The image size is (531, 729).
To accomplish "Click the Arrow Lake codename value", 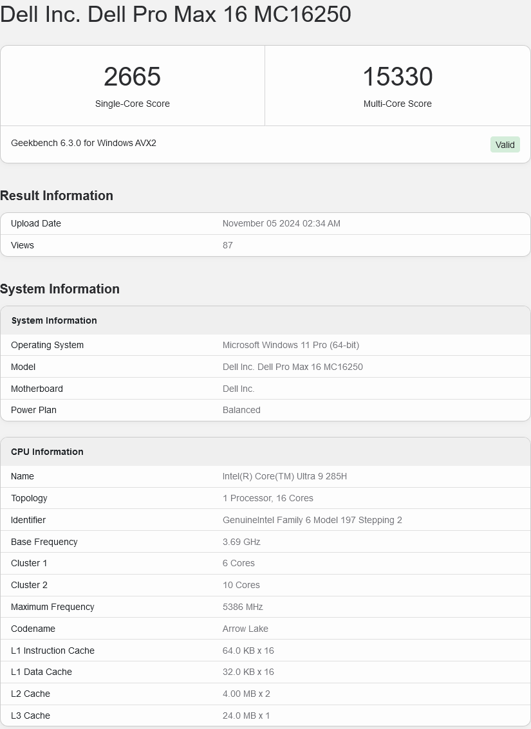I will pos(245,629).
